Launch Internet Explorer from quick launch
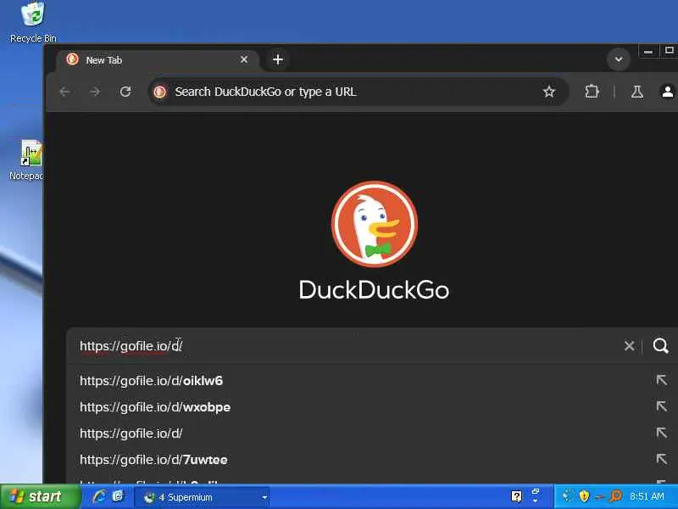Screen dimensions: 678x509 click(99, 497)
